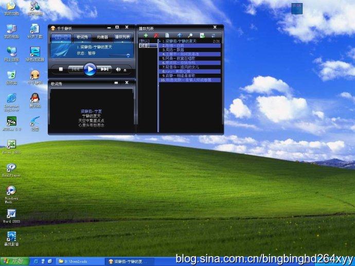The image size is (355, 266).
Task: Open the RealPlayer desktop shortcut
Action: tap(11, 170)
